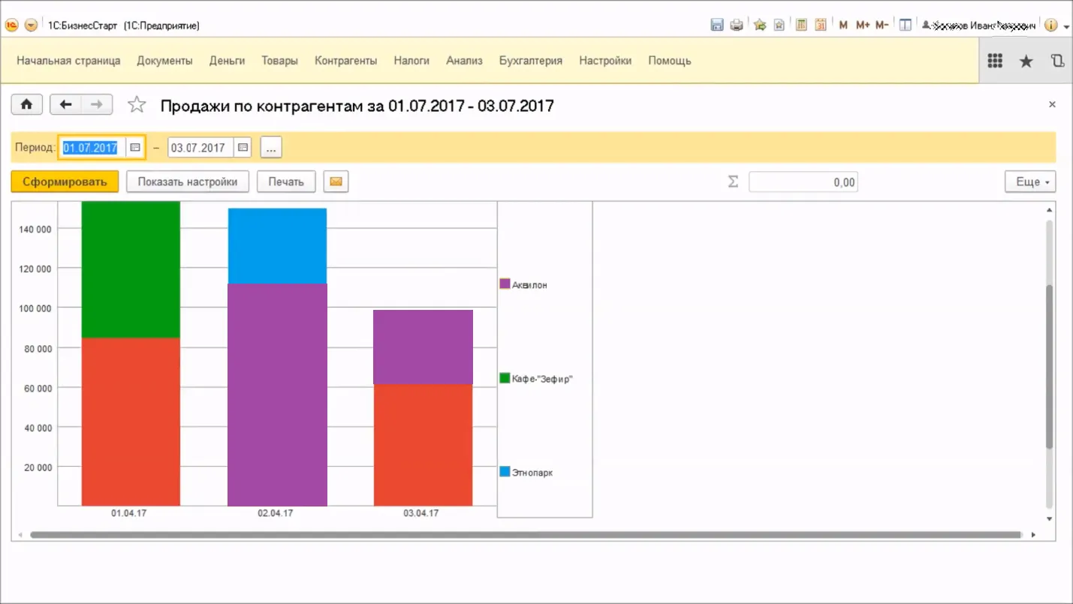Image resolution: width=1073 pixels, height=604 pixels.
Task: Click the current user name in title bar
Action: pos(980,26)
